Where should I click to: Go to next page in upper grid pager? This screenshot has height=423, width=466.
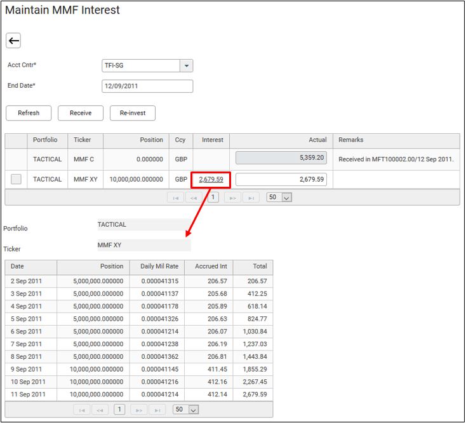tap(232, 198)
